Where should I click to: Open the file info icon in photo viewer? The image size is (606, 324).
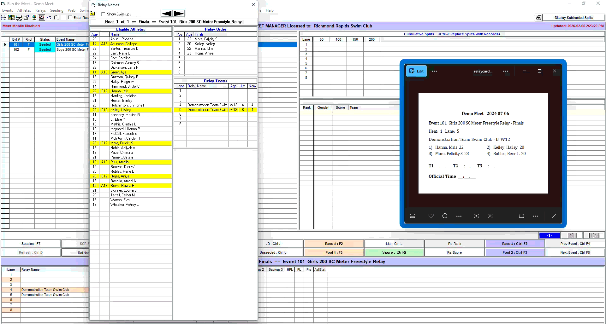(445, 216)
